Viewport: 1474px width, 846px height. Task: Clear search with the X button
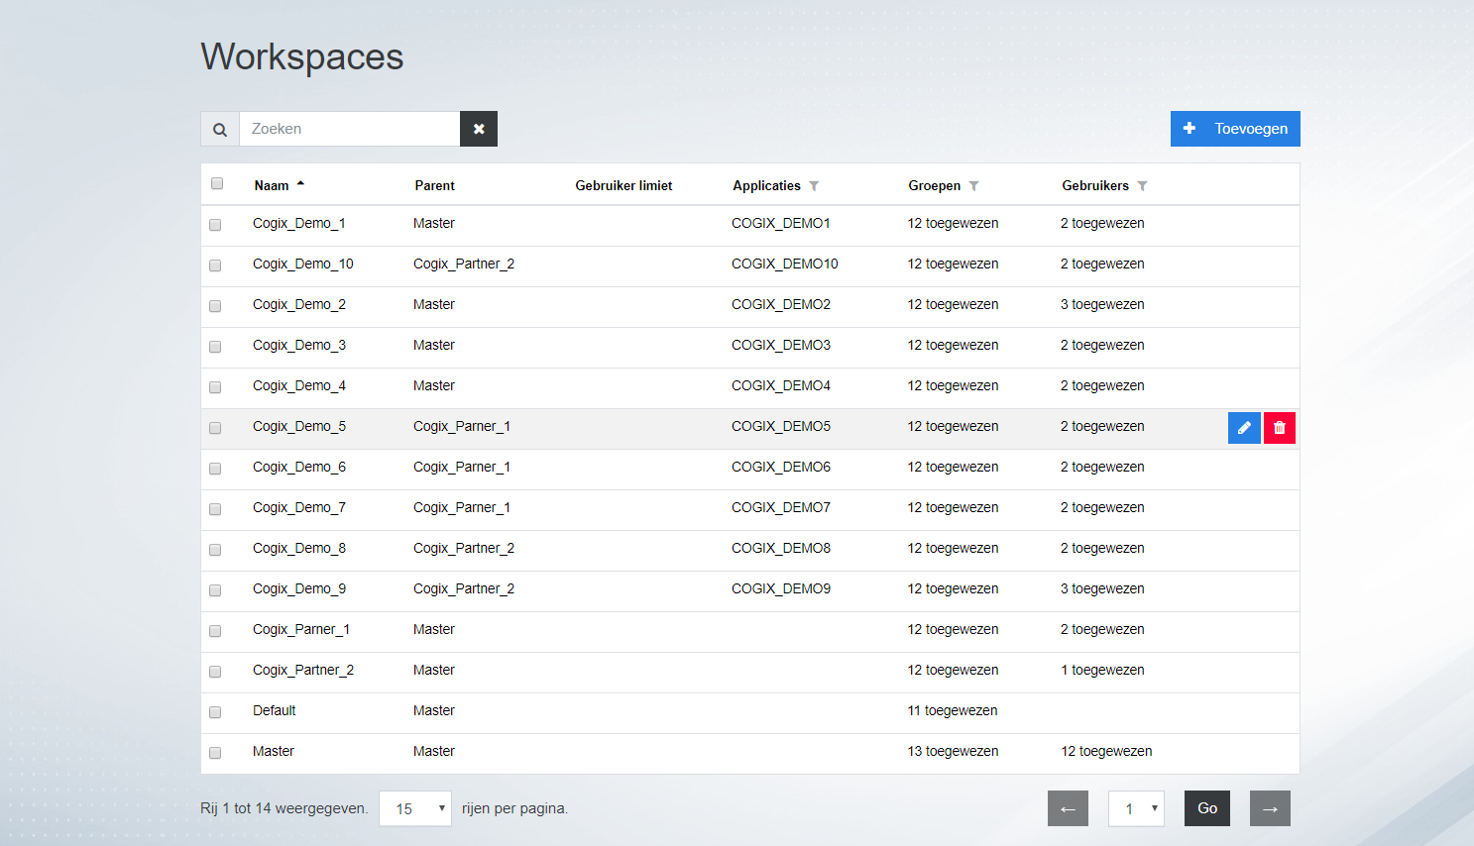pos(479,129)
